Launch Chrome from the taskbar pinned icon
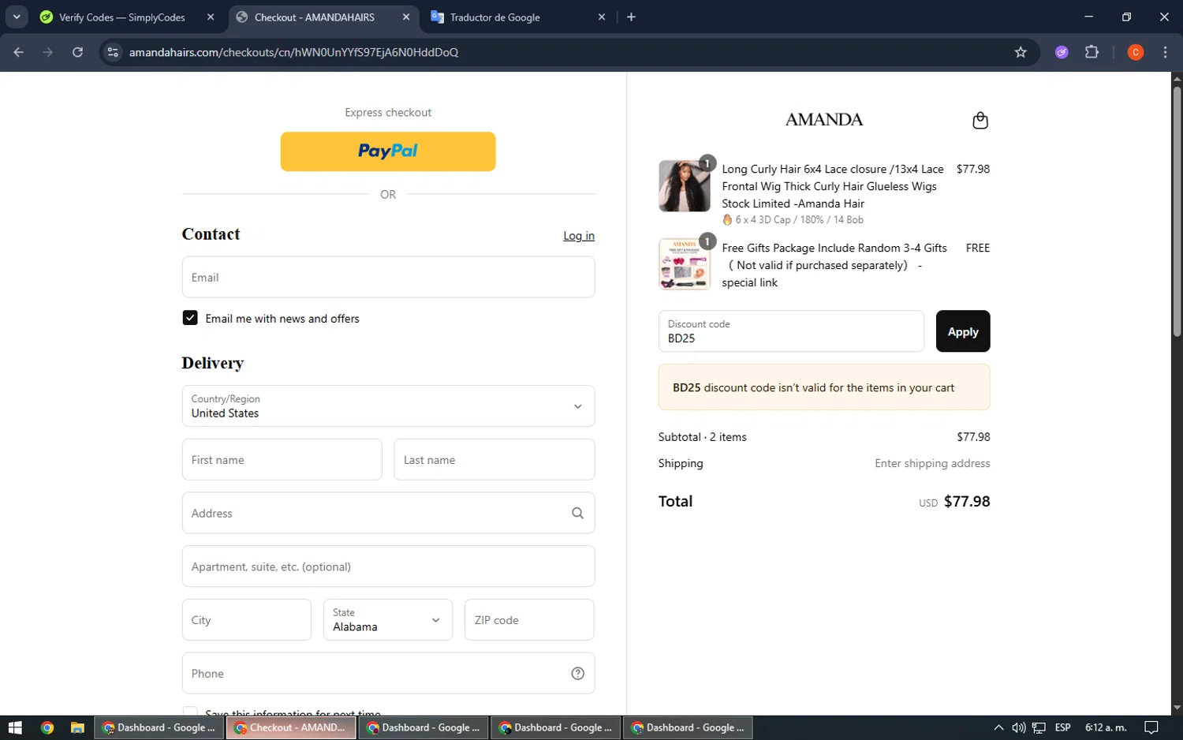The width and height of the screenshot is (1183, 740). coord(47,727)
